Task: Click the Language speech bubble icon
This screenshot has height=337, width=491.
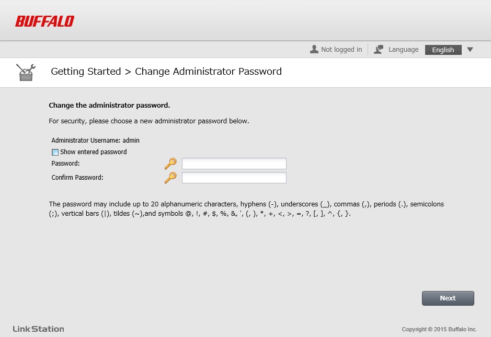Action: 379,50
